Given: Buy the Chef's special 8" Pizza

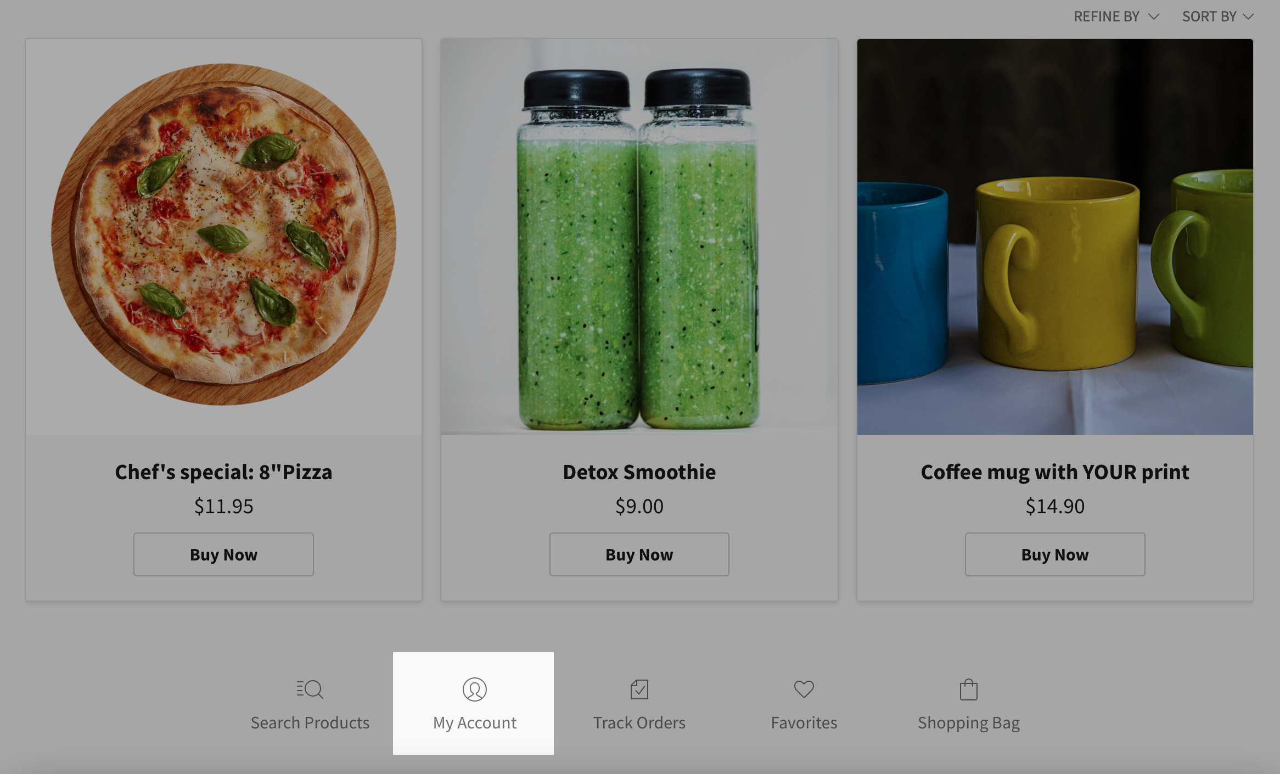Looking at the screenshot, I should click(x=223, y=554).
